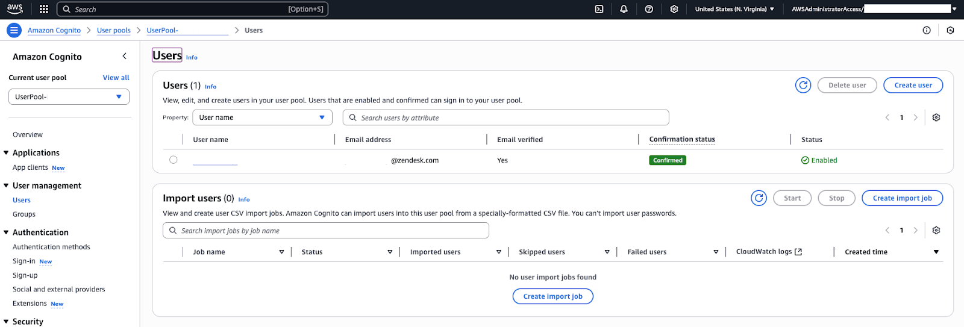Open the notifications bell
This screenshot has height=327, width=964.
(x=624, y=9)
